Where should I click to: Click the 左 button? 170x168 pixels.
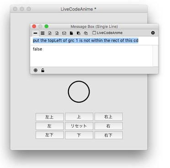(50, 126)
